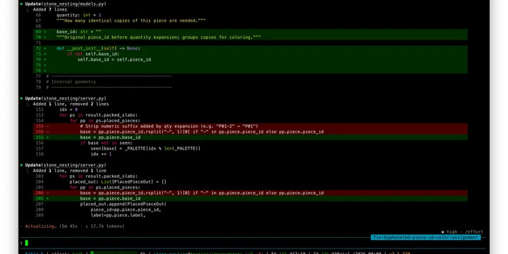Click the dot indicator before 'high · /effort'
This screenshot has width=508, height=254.
point(442,232)
